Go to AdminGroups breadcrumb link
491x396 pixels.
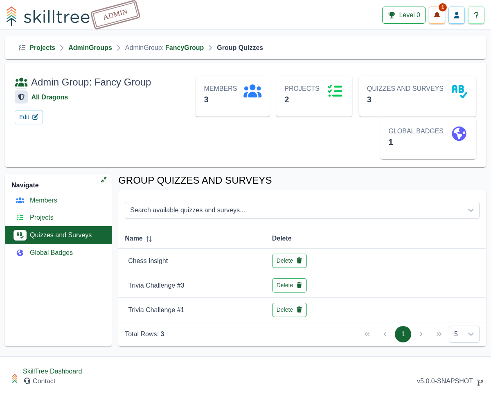click(90, 48)
